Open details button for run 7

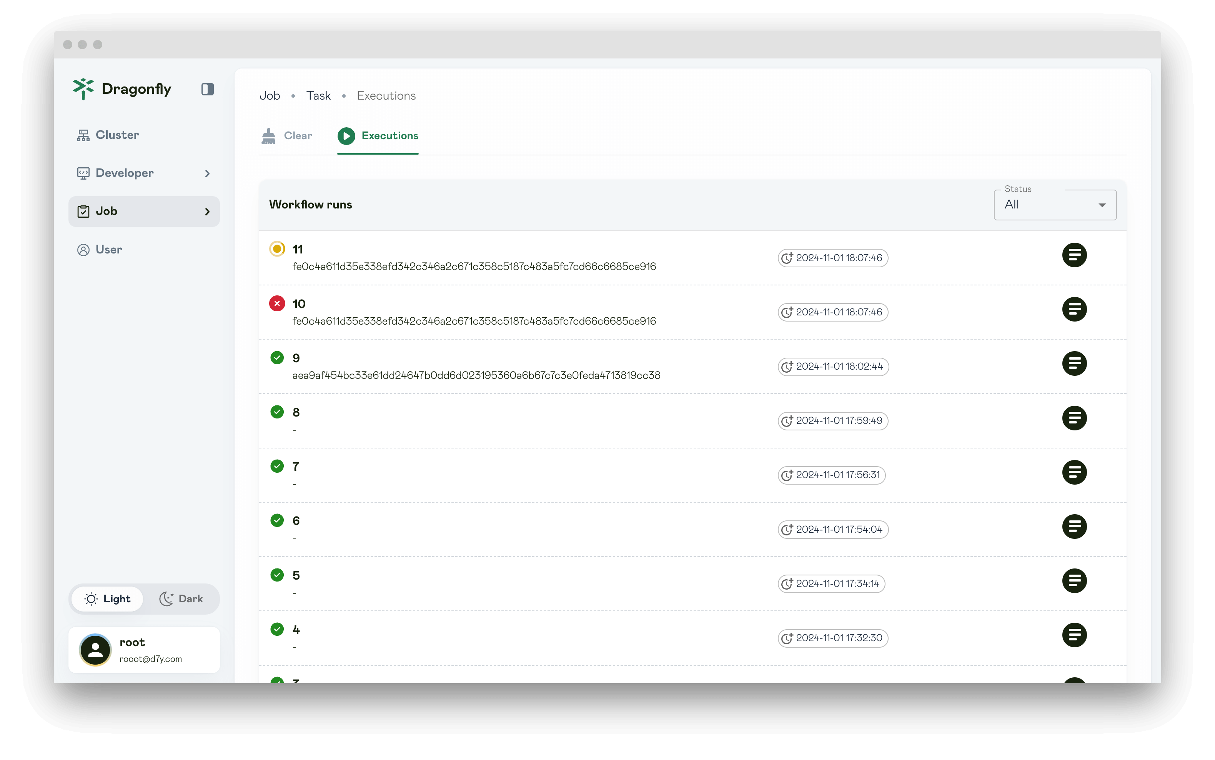[x=1074, y=472]
